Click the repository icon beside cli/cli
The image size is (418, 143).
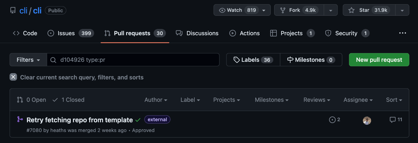pos(13,10)
